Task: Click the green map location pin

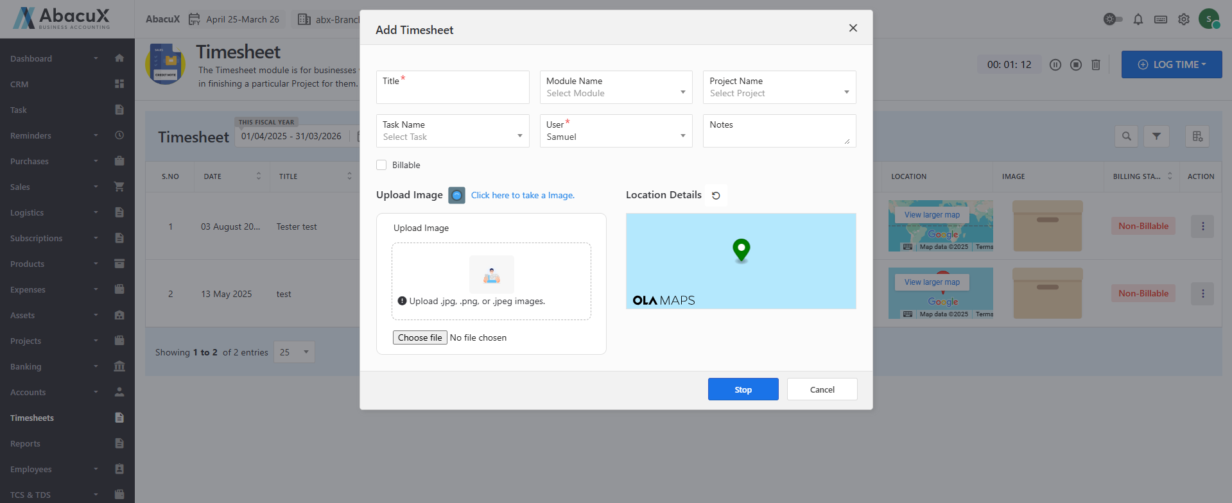Action: click(741, 250)
